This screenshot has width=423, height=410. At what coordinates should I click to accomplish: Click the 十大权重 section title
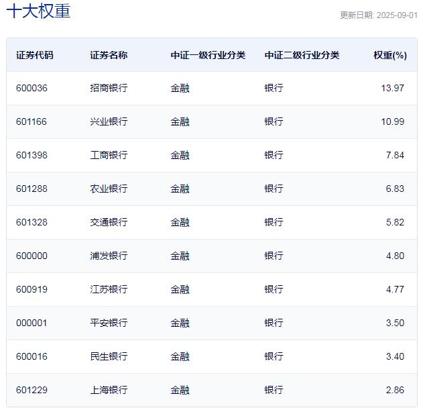pyautogui.click(x=38, y=11)
